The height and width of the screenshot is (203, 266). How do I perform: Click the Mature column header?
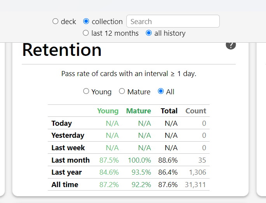138,111
